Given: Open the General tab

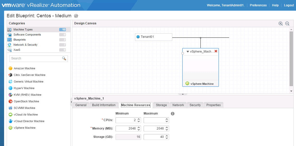Looking at the screenshot, I should tap(81, 105).
